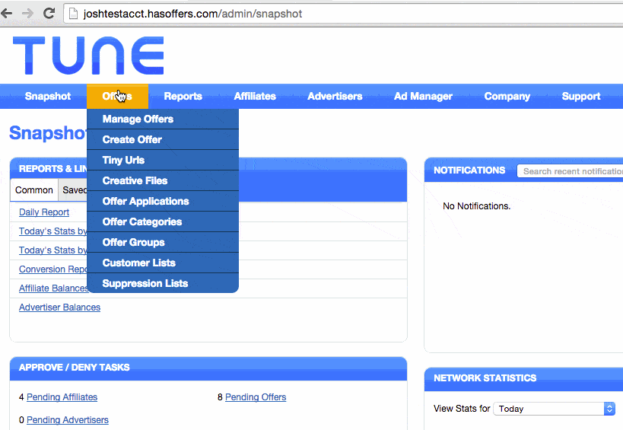Open the Snapshot nav item
This screenshot has width=623, height=430.
tap(48, 96)
